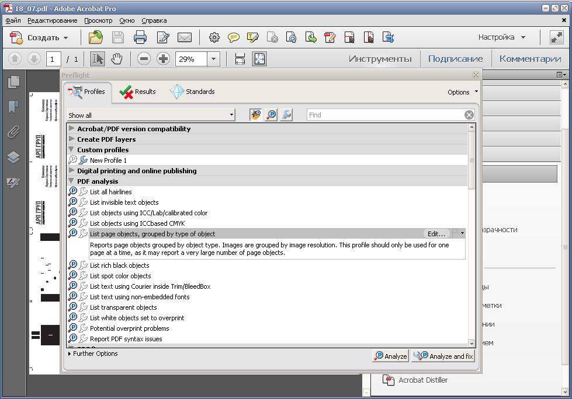The width and height of the screenshot is (572, 399).
Task: Click the Analyze button
Action: click(390, 356)
